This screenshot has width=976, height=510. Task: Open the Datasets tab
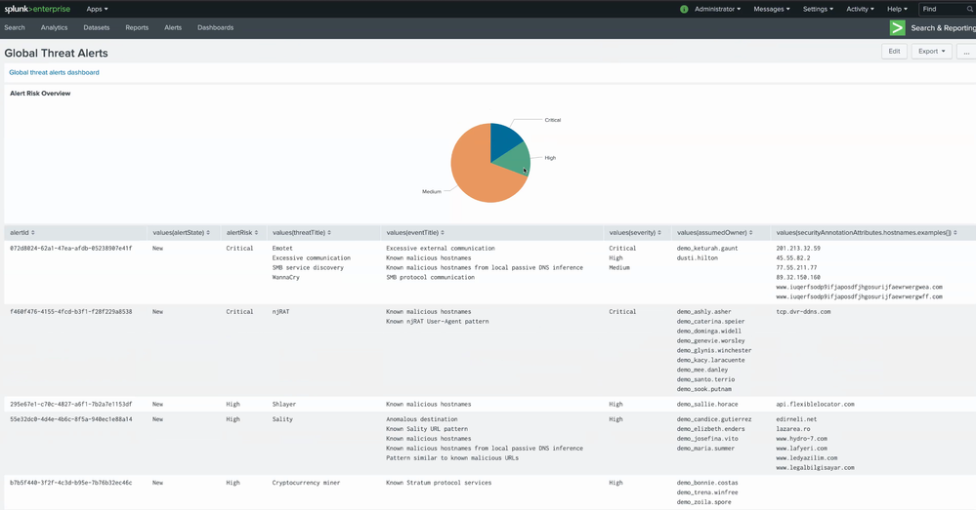(x=97, y=28)
